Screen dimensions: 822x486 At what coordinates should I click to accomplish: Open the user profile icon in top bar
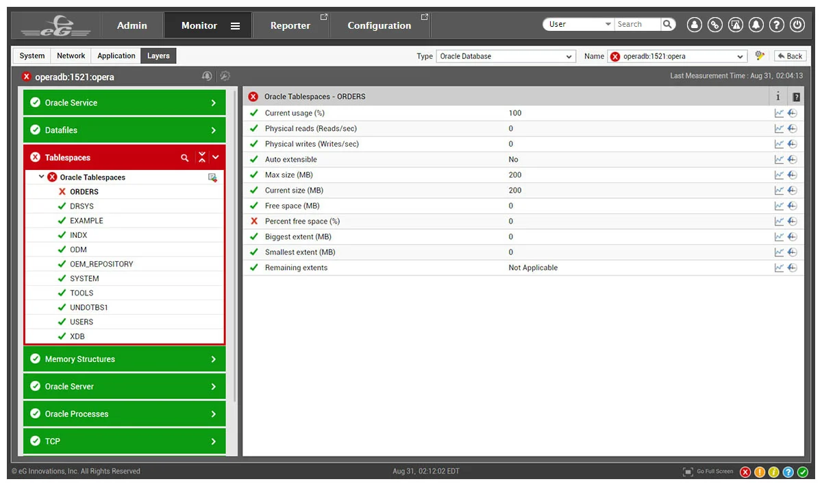coord(695,25)
